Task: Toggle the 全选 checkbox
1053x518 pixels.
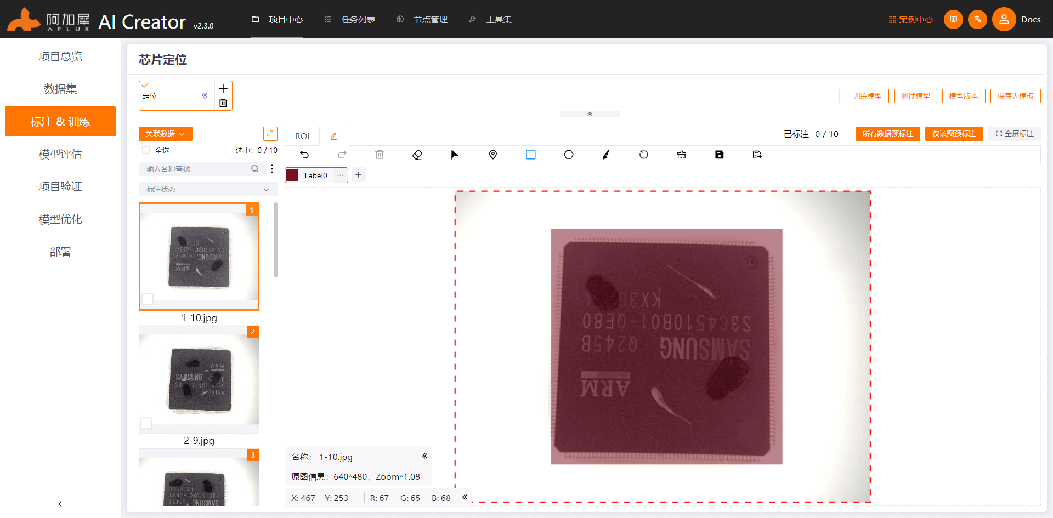Action: [146, 150]
